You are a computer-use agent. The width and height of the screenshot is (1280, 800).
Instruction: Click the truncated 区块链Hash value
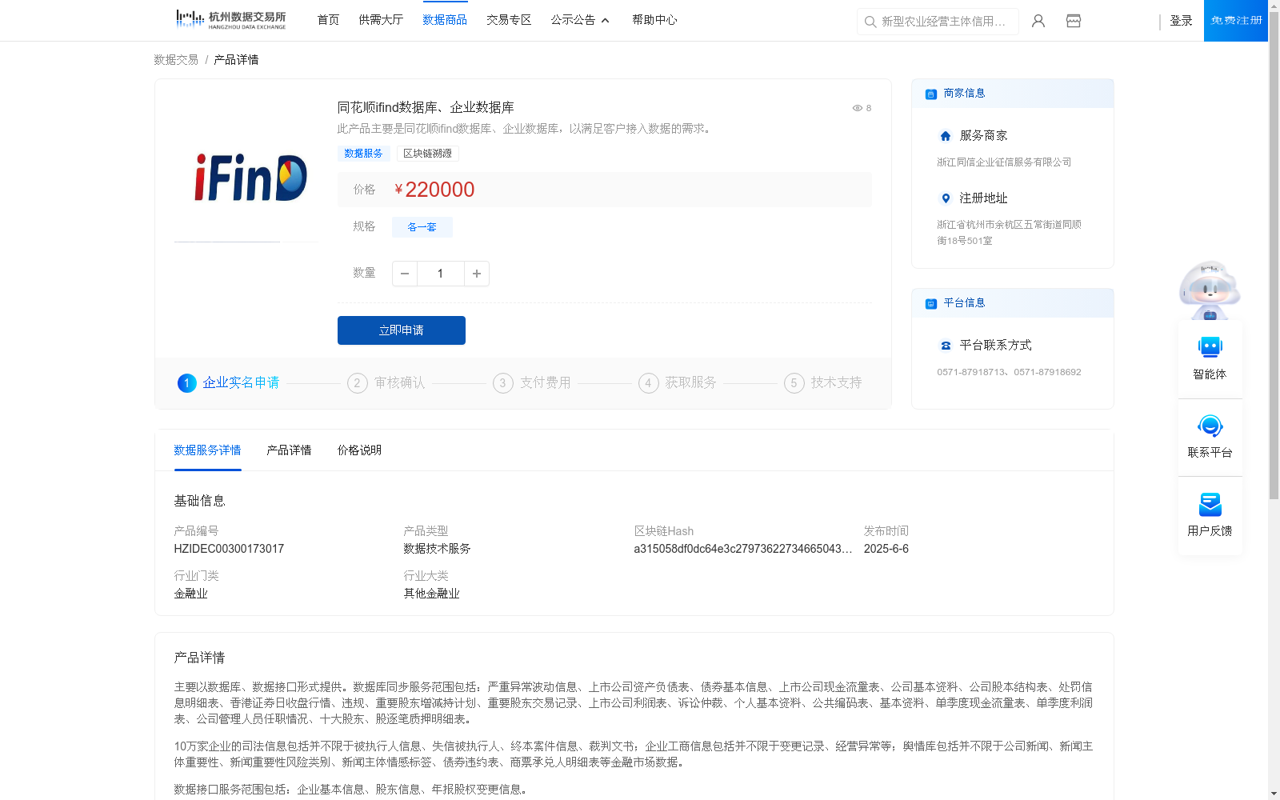click(x=743, y=549)
